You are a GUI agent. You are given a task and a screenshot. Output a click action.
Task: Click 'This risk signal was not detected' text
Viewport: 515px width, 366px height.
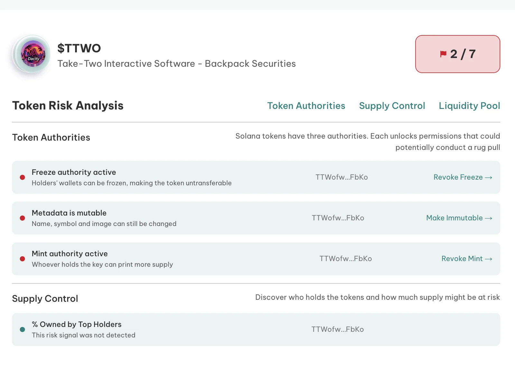tap(84, 335)
